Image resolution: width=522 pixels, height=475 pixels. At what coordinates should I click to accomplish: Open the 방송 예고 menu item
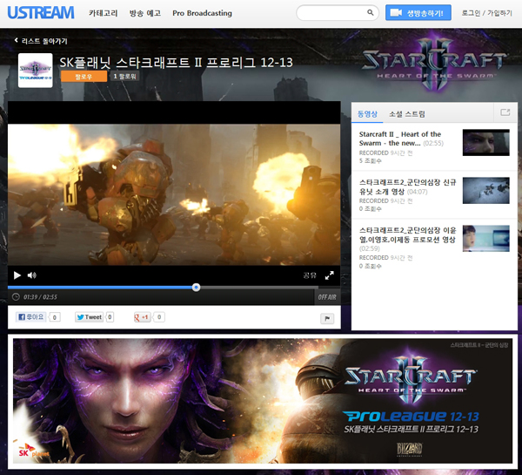[x=144, y=14]
